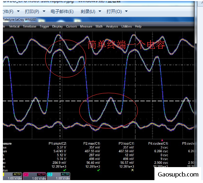Open the Display menu
Screen dimensions: 203x183
[x=58, y=26]
